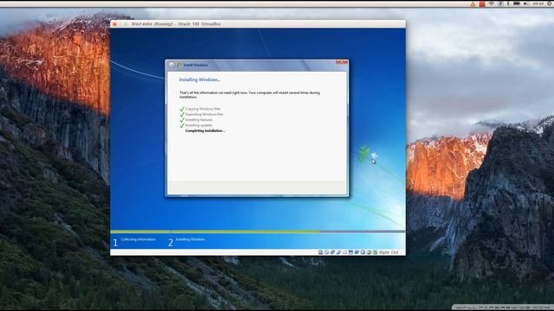Click the VirtualBox window title text
Viewport: 554px width, 311px height.
coord(176,24)
